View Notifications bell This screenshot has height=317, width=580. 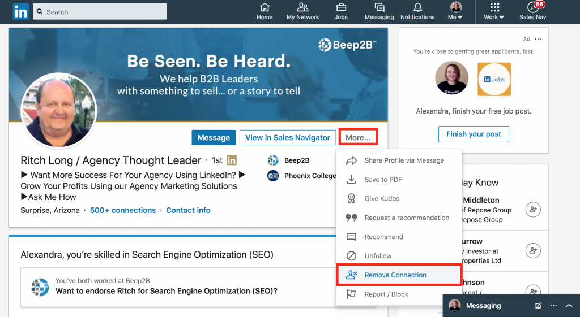tap(417, 11)
